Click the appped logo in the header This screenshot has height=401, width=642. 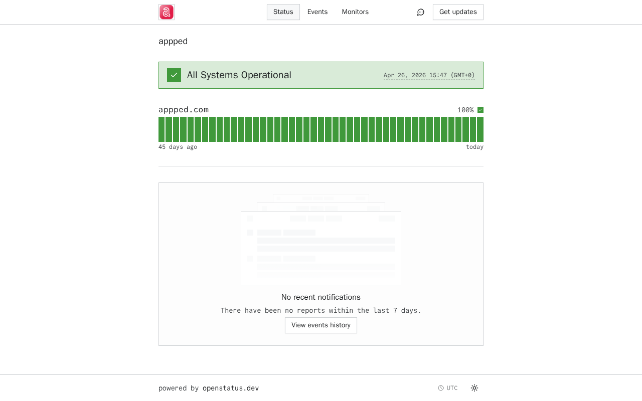click(167, 12)
